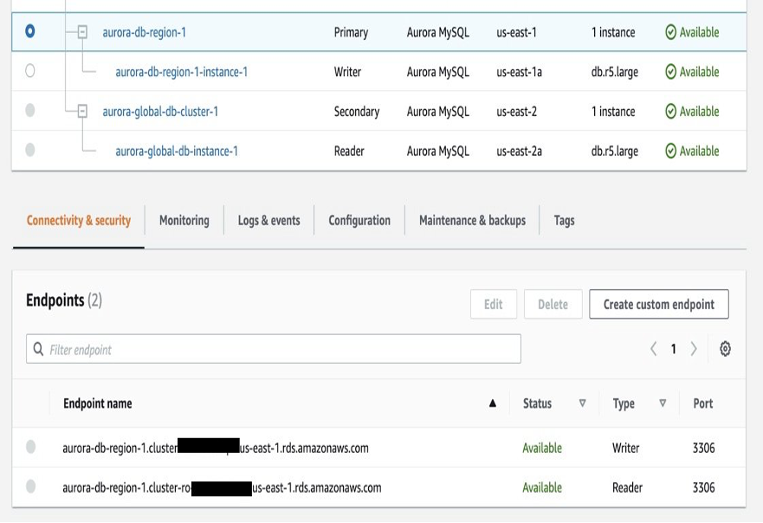
Task: Click db.r5.large in the aurora-global-db-instance-1 row
Action: point(615,152)
